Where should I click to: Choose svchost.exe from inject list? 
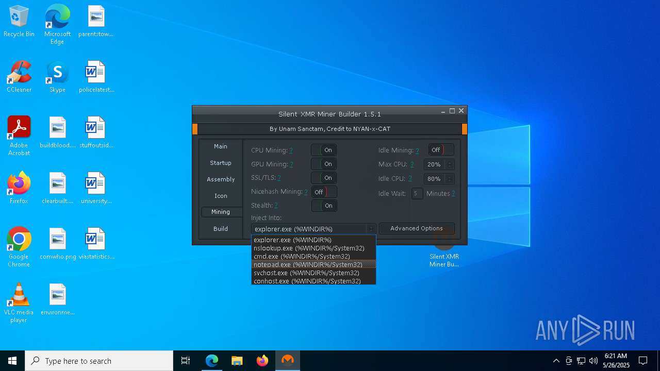(313, 273)
